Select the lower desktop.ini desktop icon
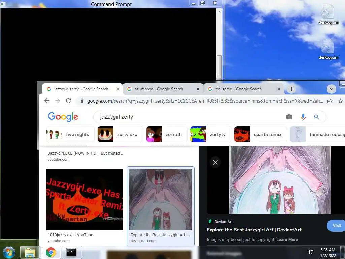 point(328,49)
